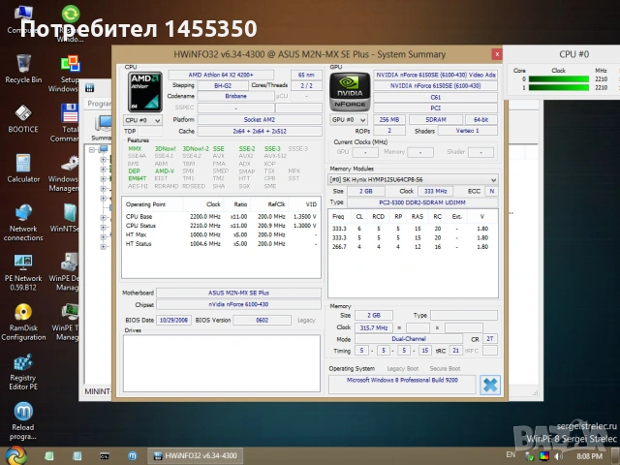
Task: Open PE Network 0.59.B12 icon
Action: pyautogui.click(x=22, y=263)
